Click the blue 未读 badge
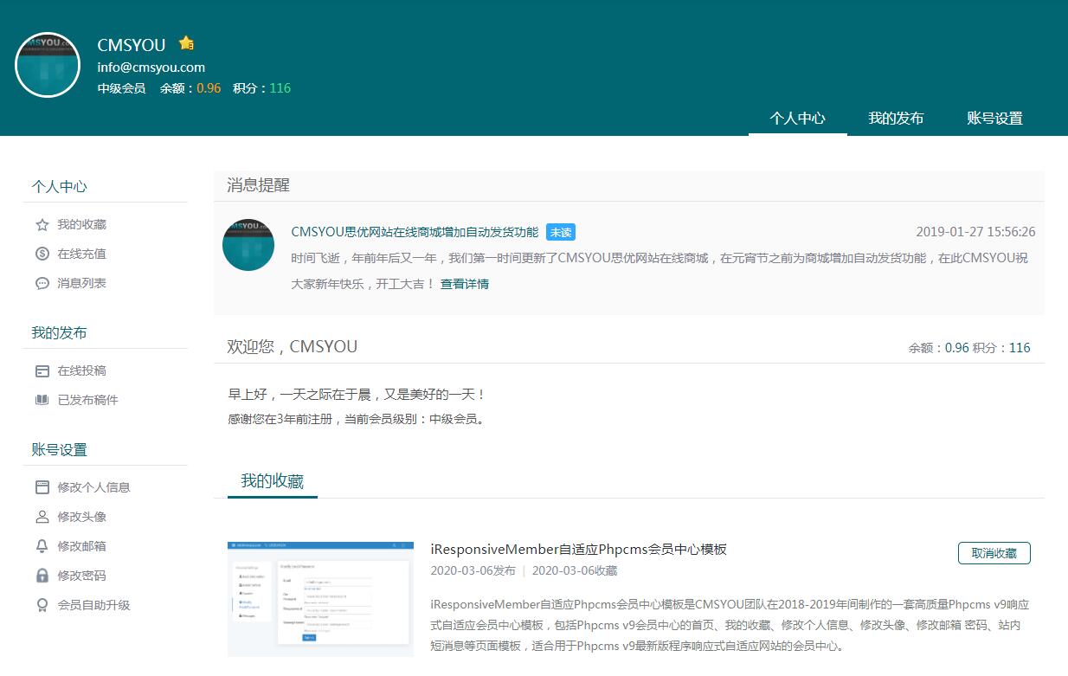Viewport: 1068px width, 676px height. [561, 232]
